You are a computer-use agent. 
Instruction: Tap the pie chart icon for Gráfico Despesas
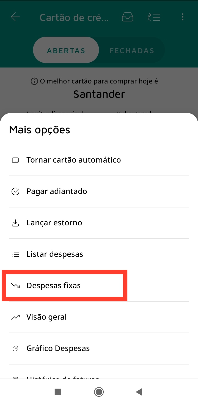click(15, 349)
